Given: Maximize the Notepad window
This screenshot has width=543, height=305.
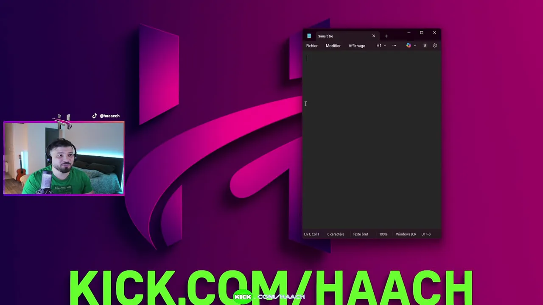Looking at the screenshot, I should tap(422, 33).
